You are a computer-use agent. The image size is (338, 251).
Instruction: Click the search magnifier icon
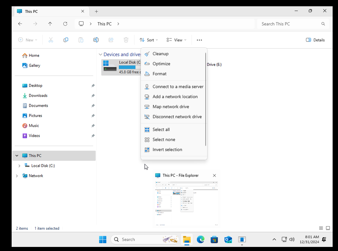(x=323, y=24)
